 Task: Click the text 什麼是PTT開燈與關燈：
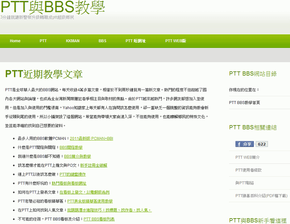[x=38, y=147]
